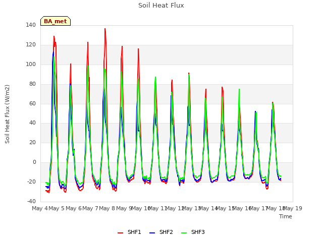Click the May 7 x-axis tick label
323x242 pixels.
[x=90, y=208]
